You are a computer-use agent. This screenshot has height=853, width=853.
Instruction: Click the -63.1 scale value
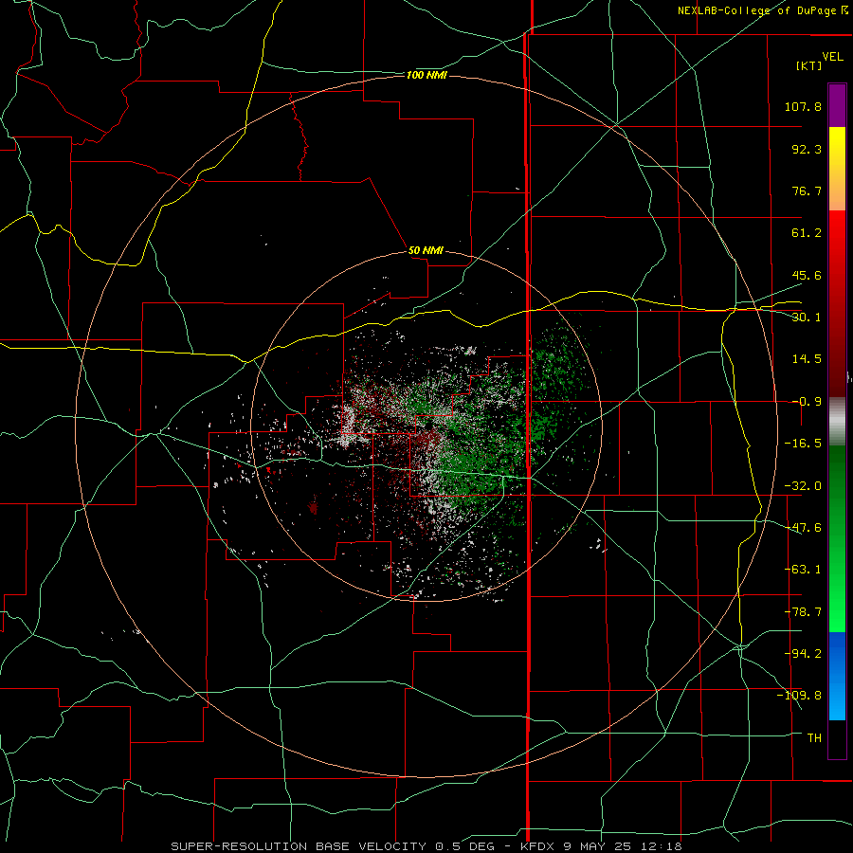pyautogui.click(x=803, y=570)
